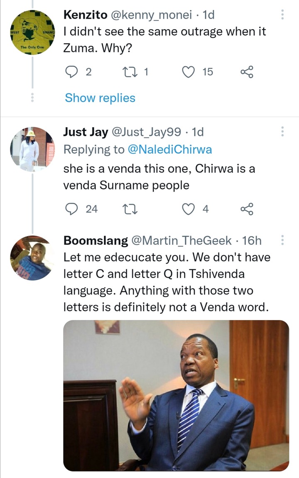
Task: Like Just Jay's tweet with heart
Action: (188, 209)
